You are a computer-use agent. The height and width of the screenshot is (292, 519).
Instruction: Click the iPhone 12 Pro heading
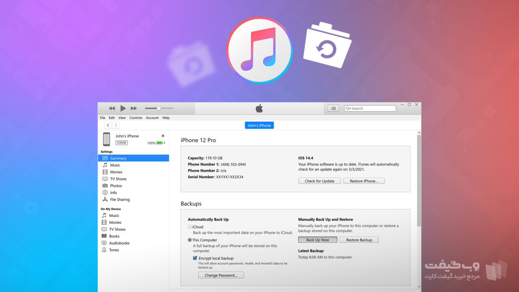pos(198,140)
